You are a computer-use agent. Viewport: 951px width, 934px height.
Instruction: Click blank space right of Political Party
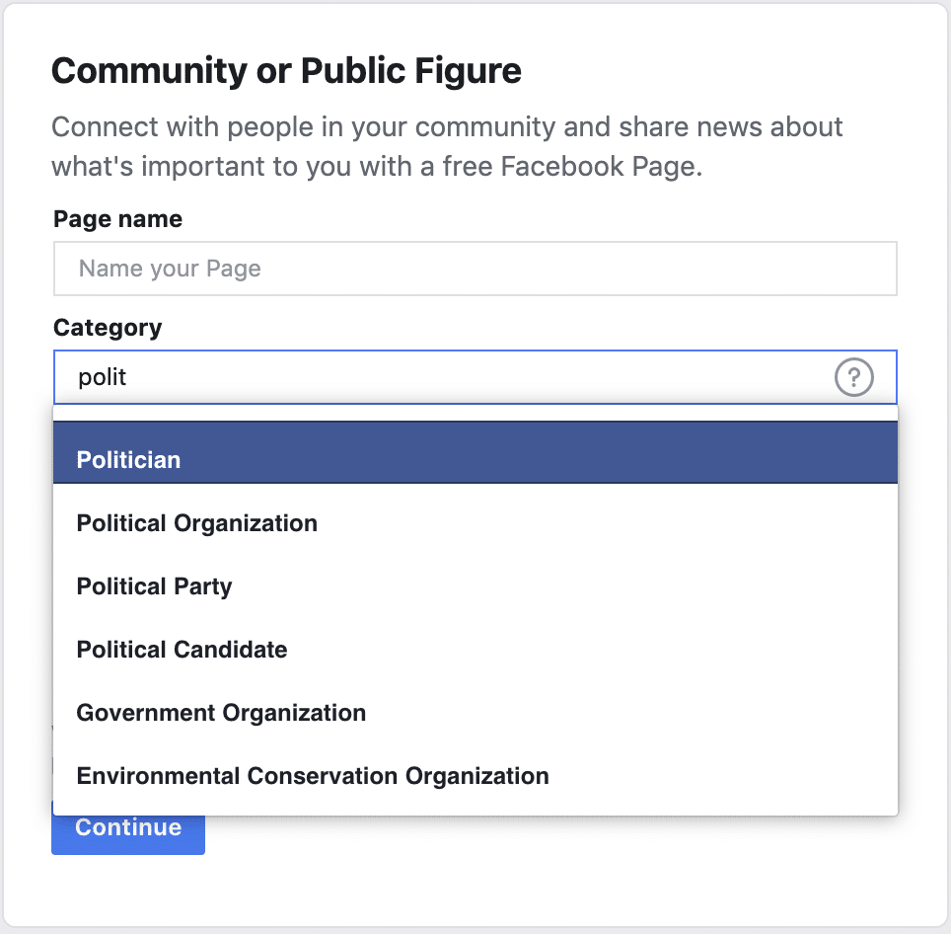(564, 586)
